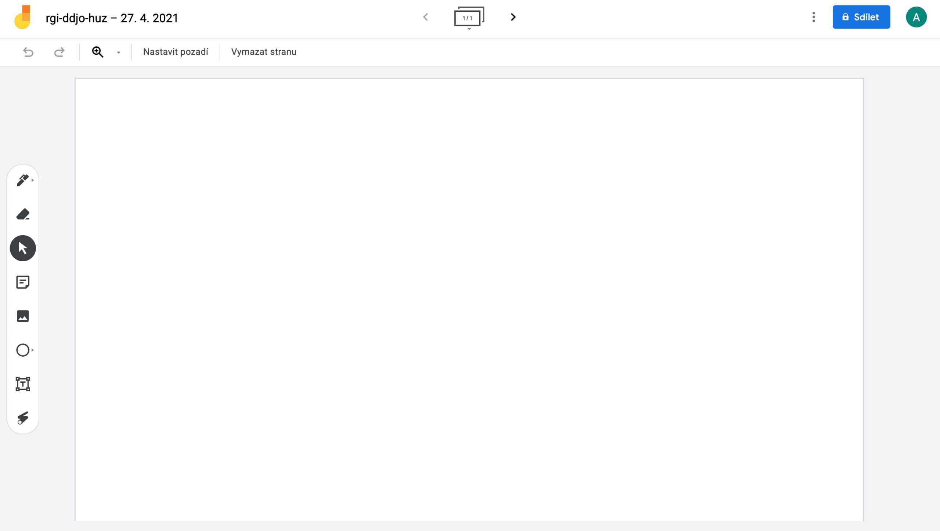
Task: Click the zoom magnifier icon
Action: point(97,52)
